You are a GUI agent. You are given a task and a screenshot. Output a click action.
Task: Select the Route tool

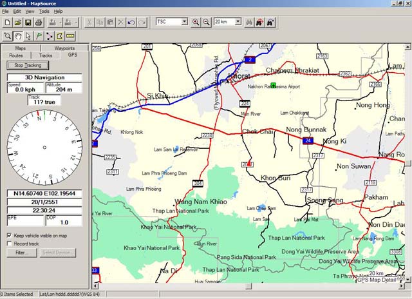tap(49, 36)
